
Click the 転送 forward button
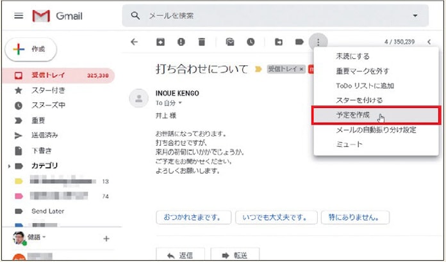tap(235, 254)
